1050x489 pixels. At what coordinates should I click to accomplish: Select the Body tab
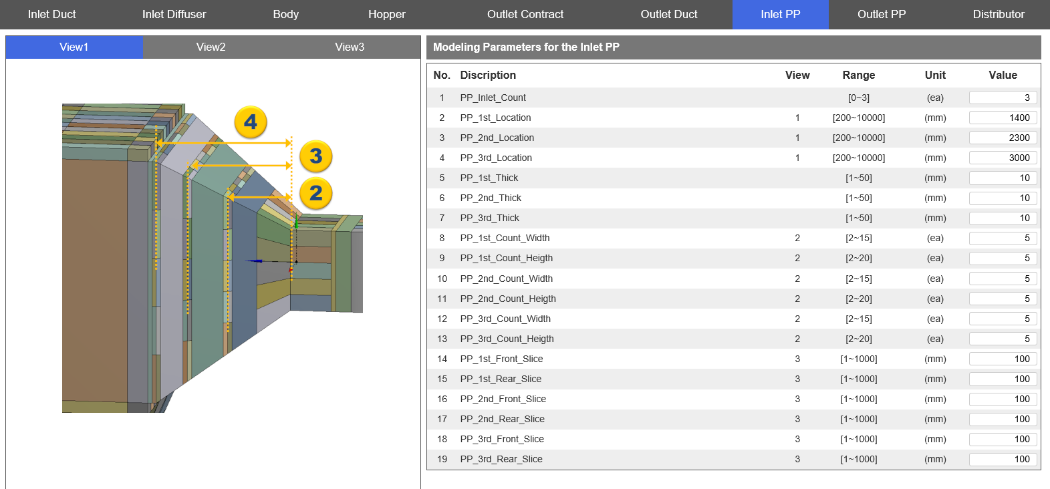[285, 14]
